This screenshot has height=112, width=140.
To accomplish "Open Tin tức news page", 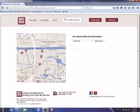I will point(55,20).
